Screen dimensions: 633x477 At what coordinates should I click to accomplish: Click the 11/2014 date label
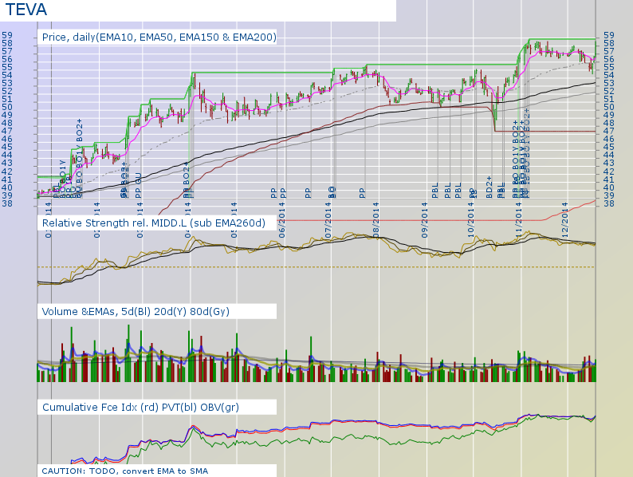pos(519,220)
